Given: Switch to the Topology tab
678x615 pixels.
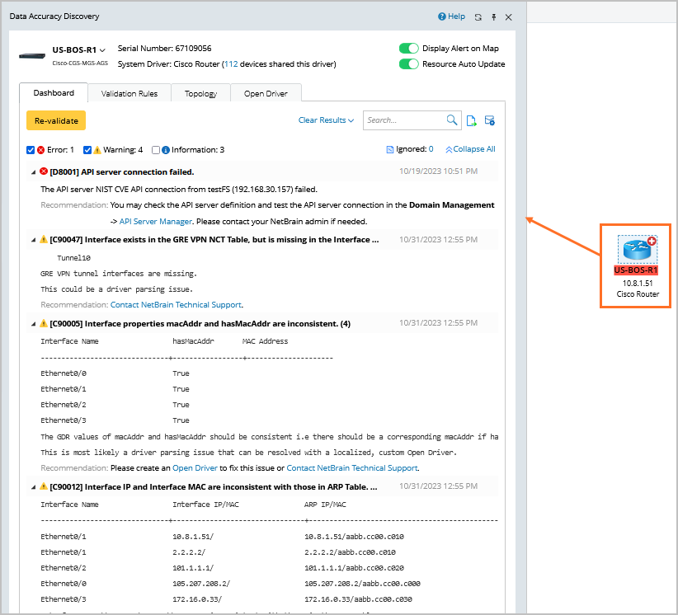Looking at the screenshot, I should tap(200, 93).
